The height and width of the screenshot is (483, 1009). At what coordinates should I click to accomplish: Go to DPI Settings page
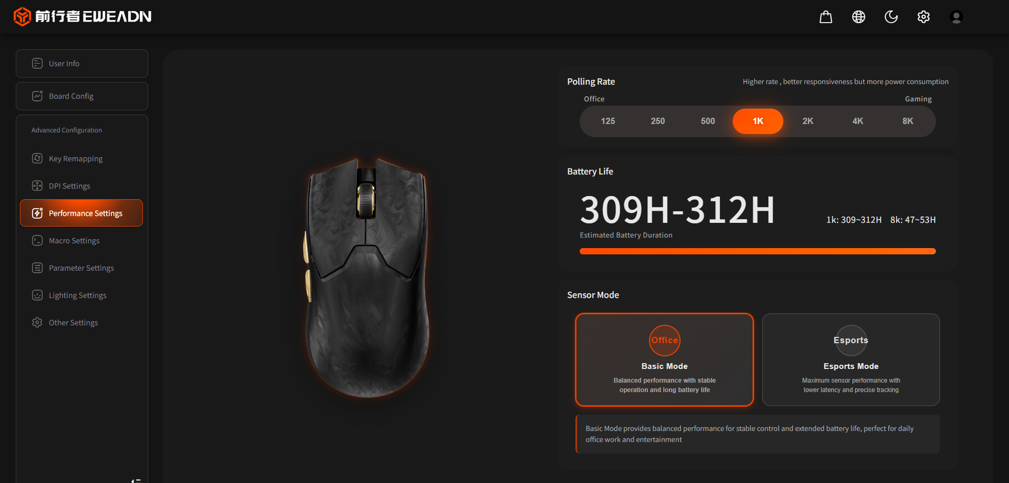coord(69,186)
